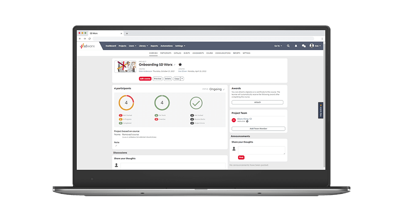Click the Not Invited count badge

pos(192,115)
